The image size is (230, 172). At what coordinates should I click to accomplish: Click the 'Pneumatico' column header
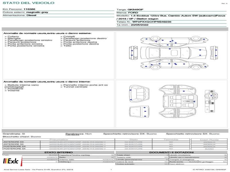[59, 140]
